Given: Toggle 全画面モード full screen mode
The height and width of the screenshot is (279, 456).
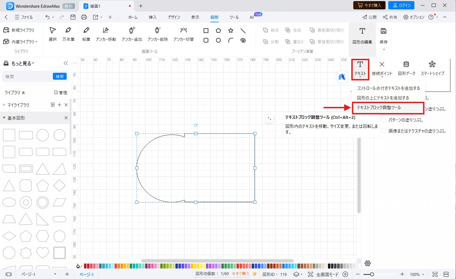Looking at the screenshot, I should click(324, 274).
